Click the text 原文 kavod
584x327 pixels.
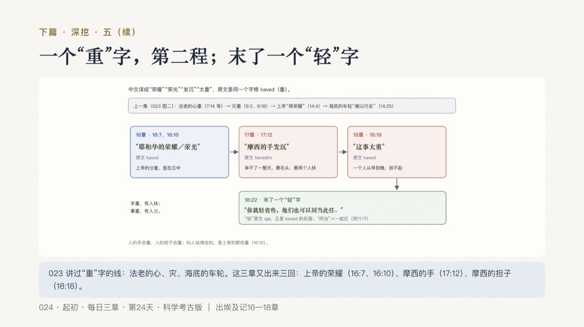[x=147, y=158]
